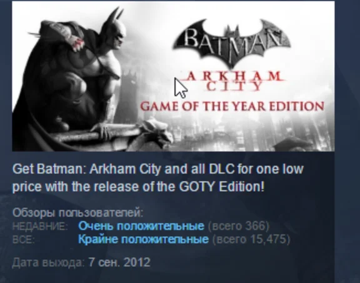This screenshot has width=360, height=283.
Task: Click the GOTY Edition! phrase in description
Action: click(221, 187)
